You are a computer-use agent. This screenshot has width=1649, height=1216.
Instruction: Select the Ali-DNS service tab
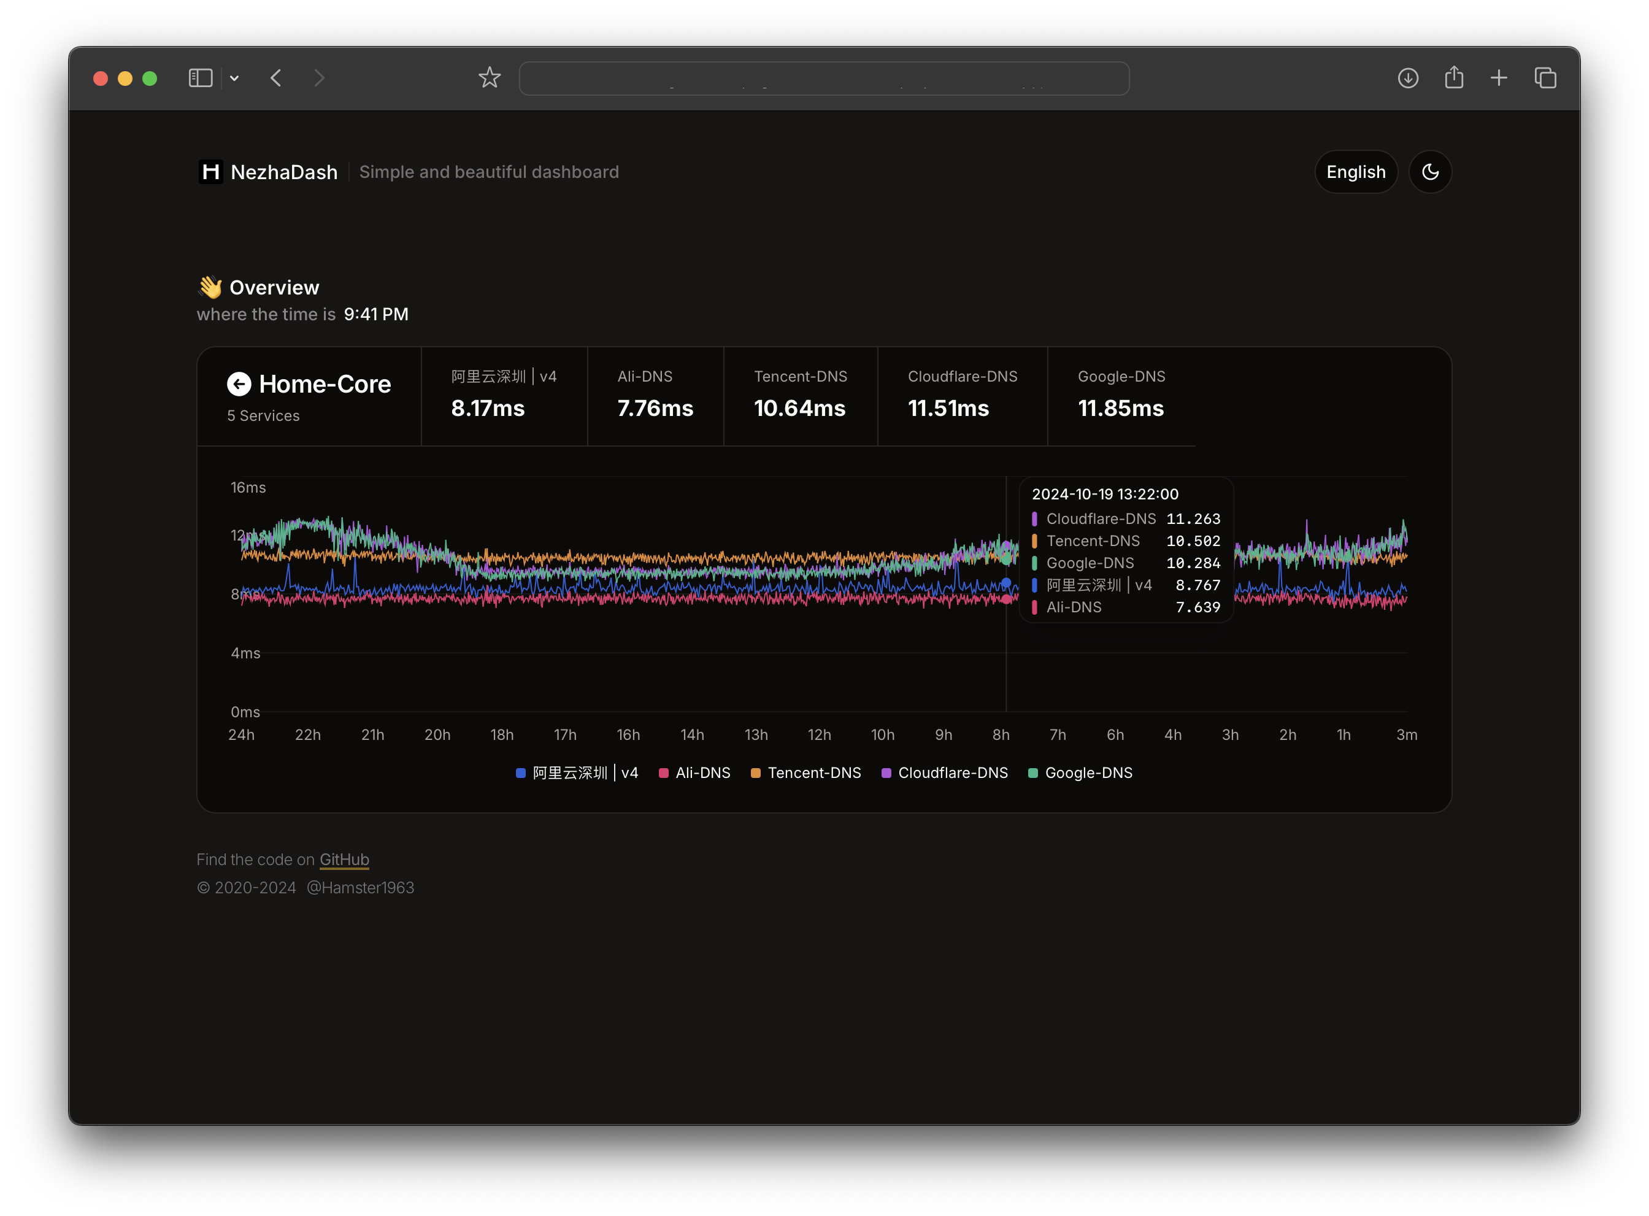[655, 396]
